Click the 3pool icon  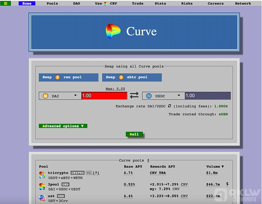[42, 187]
